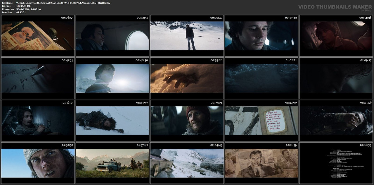Click the 02:18:35 timestamp label
Image resolution: width=374 pixels, height=185 pixels.
(x=365, y=145)
